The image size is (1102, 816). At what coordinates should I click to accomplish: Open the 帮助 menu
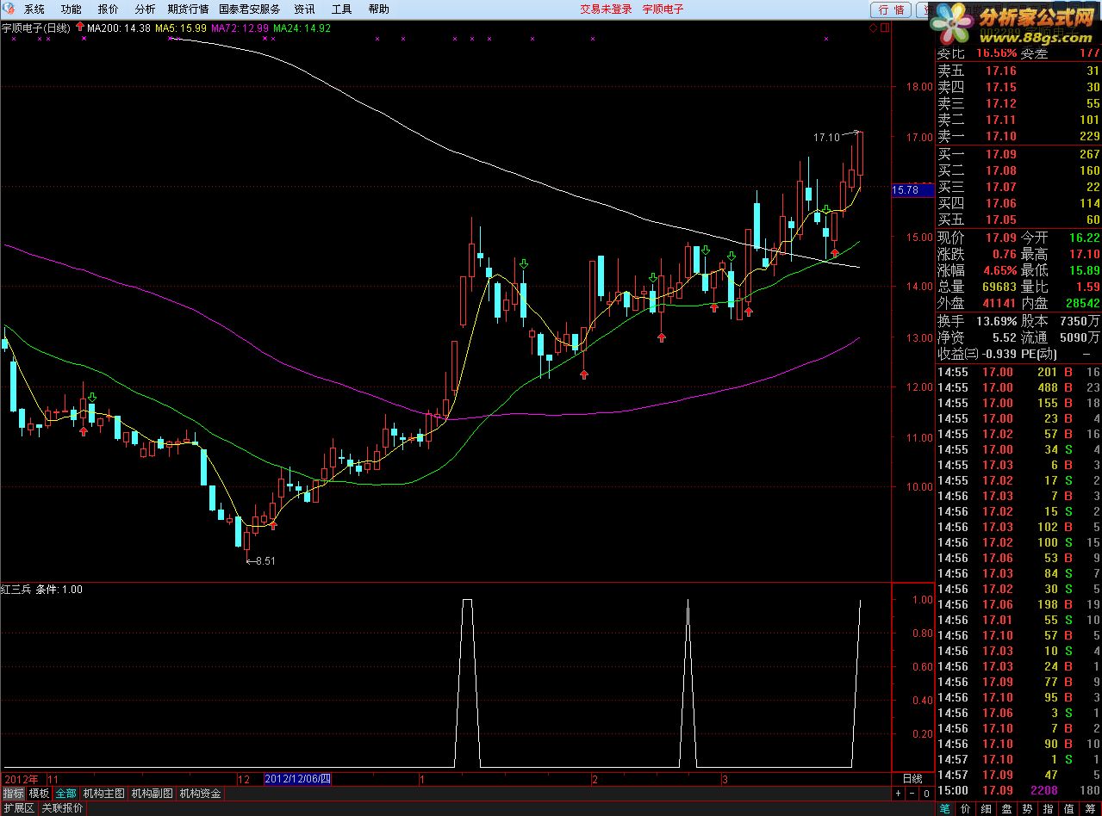(x=378, y=9)
